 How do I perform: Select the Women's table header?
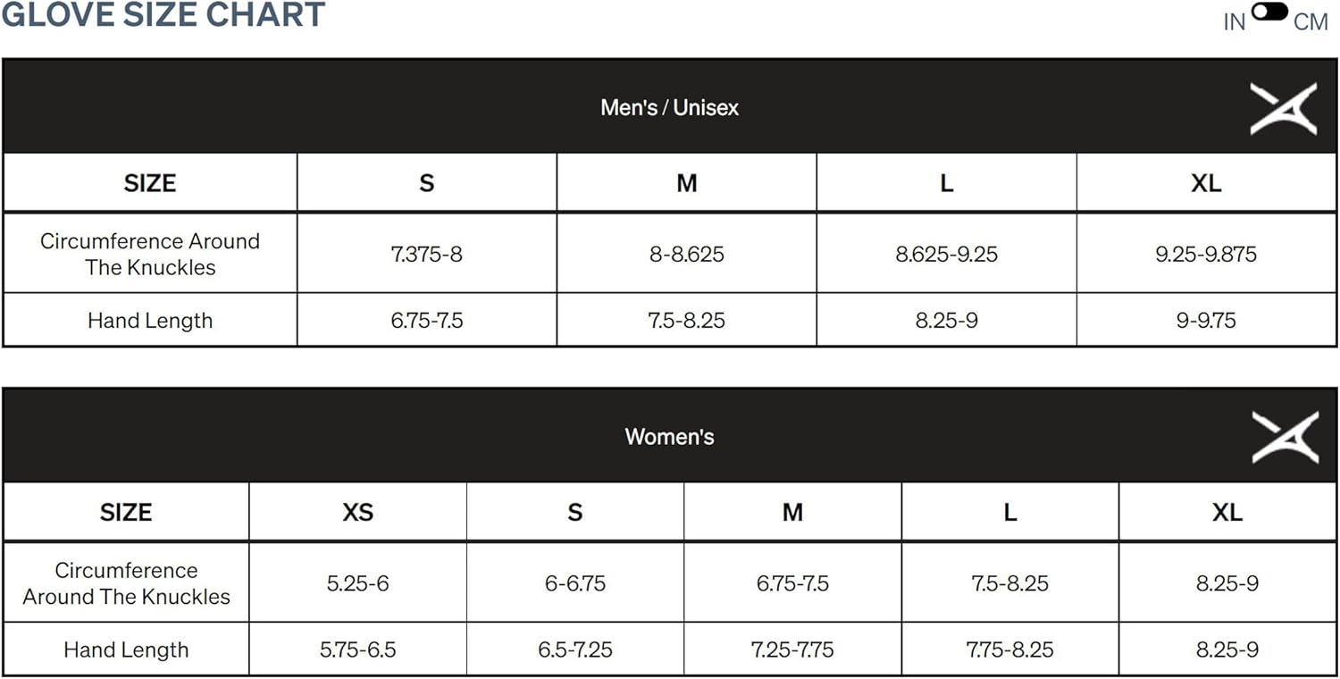coord(669,437)
